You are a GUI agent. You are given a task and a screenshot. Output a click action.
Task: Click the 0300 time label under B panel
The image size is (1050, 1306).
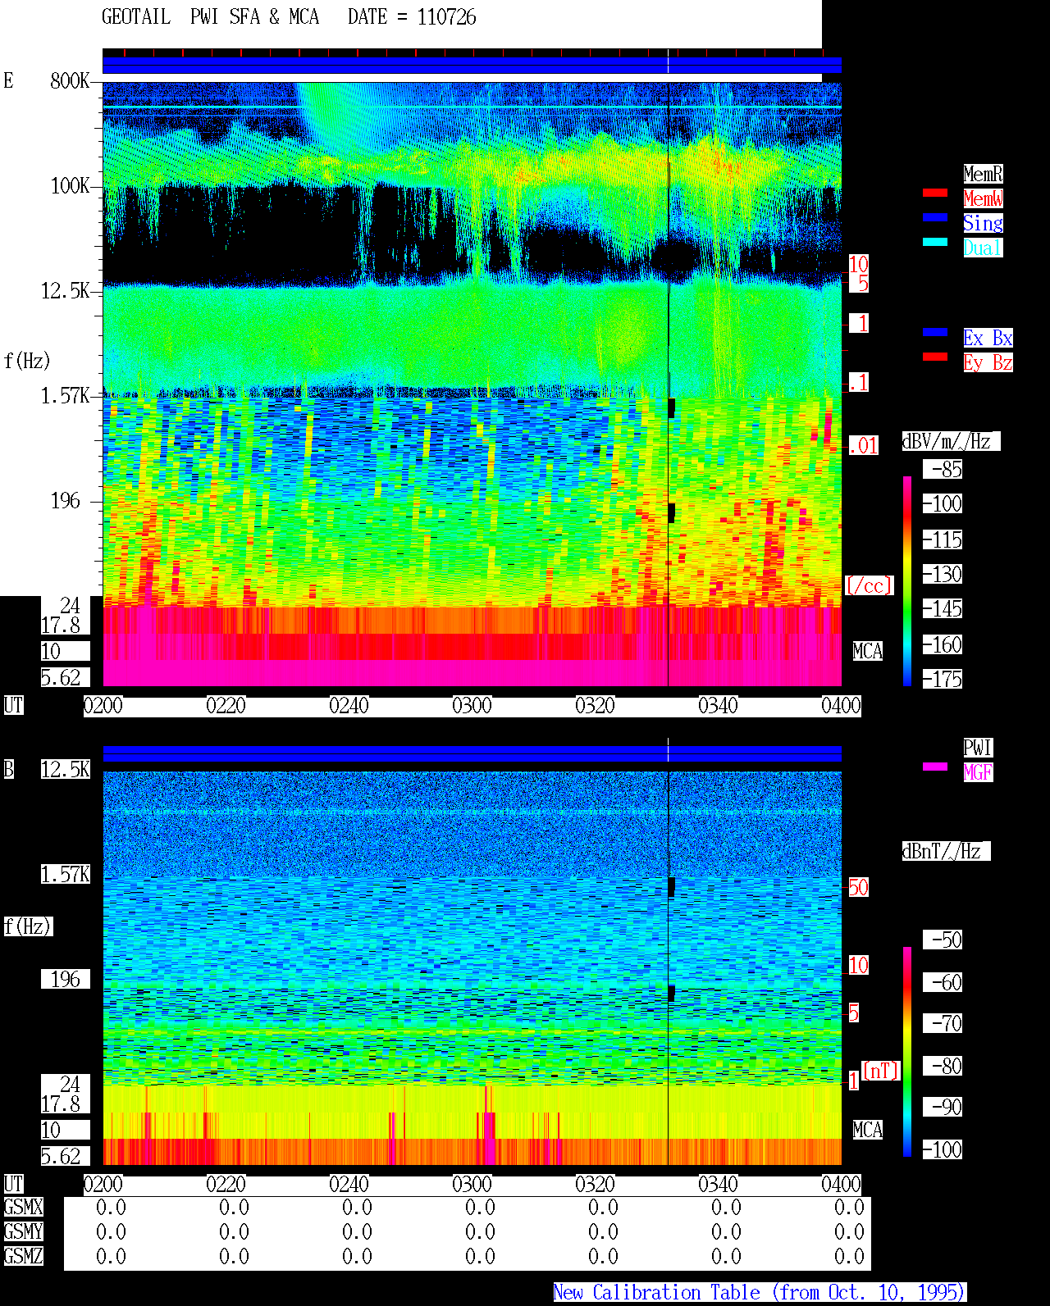[x=472, y=1184]
